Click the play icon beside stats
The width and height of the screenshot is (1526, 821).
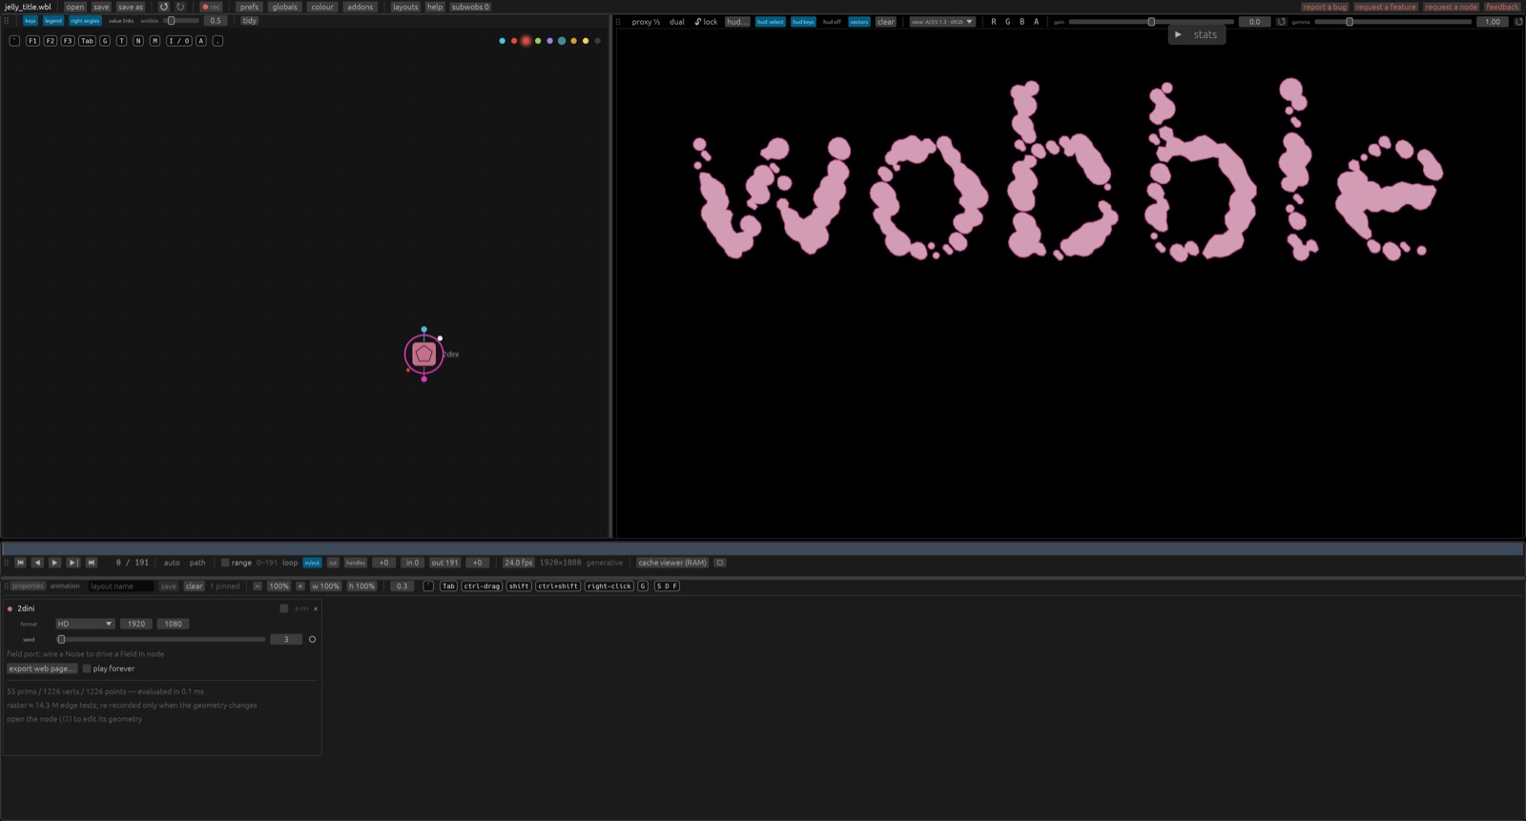point(1179,34)
